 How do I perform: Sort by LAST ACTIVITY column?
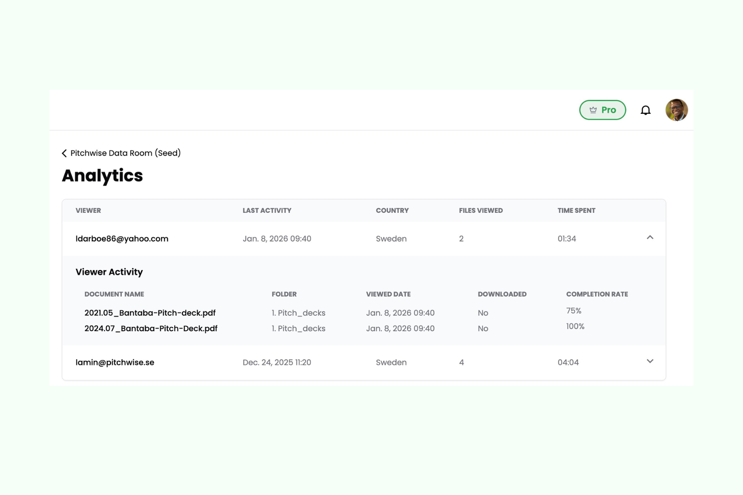coord(267,210)
